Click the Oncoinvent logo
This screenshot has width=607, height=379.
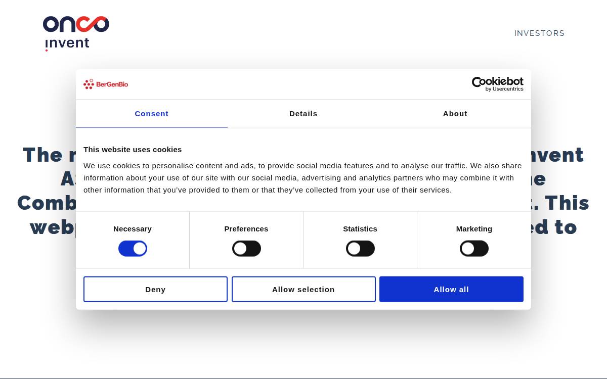[76, 33]
